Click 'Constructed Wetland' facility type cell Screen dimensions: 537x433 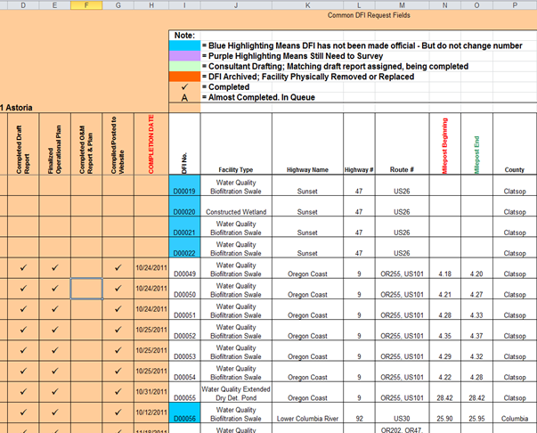[x=236, y=206]
